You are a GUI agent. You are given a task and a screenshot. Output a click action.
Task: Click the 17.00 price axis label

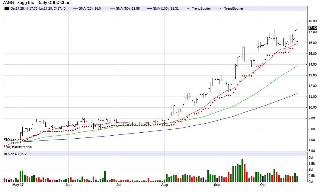[312, 32]
